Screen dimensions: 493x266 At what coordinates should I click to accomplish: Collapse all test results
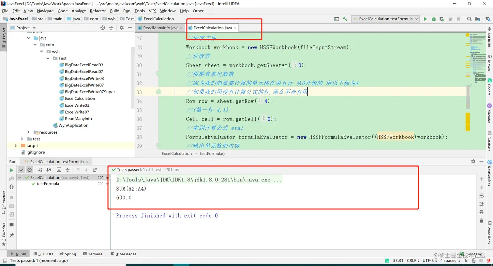pyautogui.click(x=67, y=170)
